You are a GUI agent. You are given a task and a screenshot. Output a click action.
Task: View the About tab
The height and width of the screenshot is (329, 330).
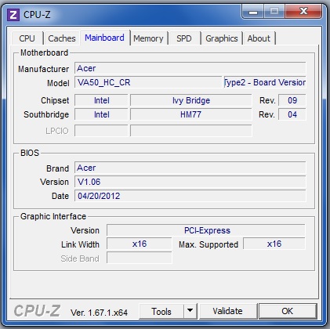click(x=259, y=38)
